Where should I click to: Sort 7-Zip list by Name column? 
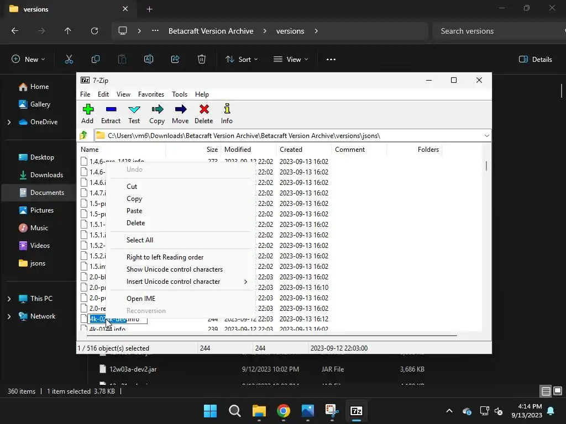[x=122, y=149]
